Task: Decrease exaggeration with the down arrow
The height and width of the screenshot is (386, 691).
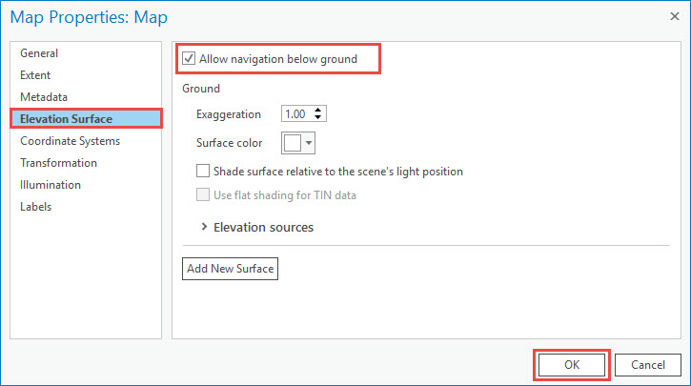Action: coord(319,118)
